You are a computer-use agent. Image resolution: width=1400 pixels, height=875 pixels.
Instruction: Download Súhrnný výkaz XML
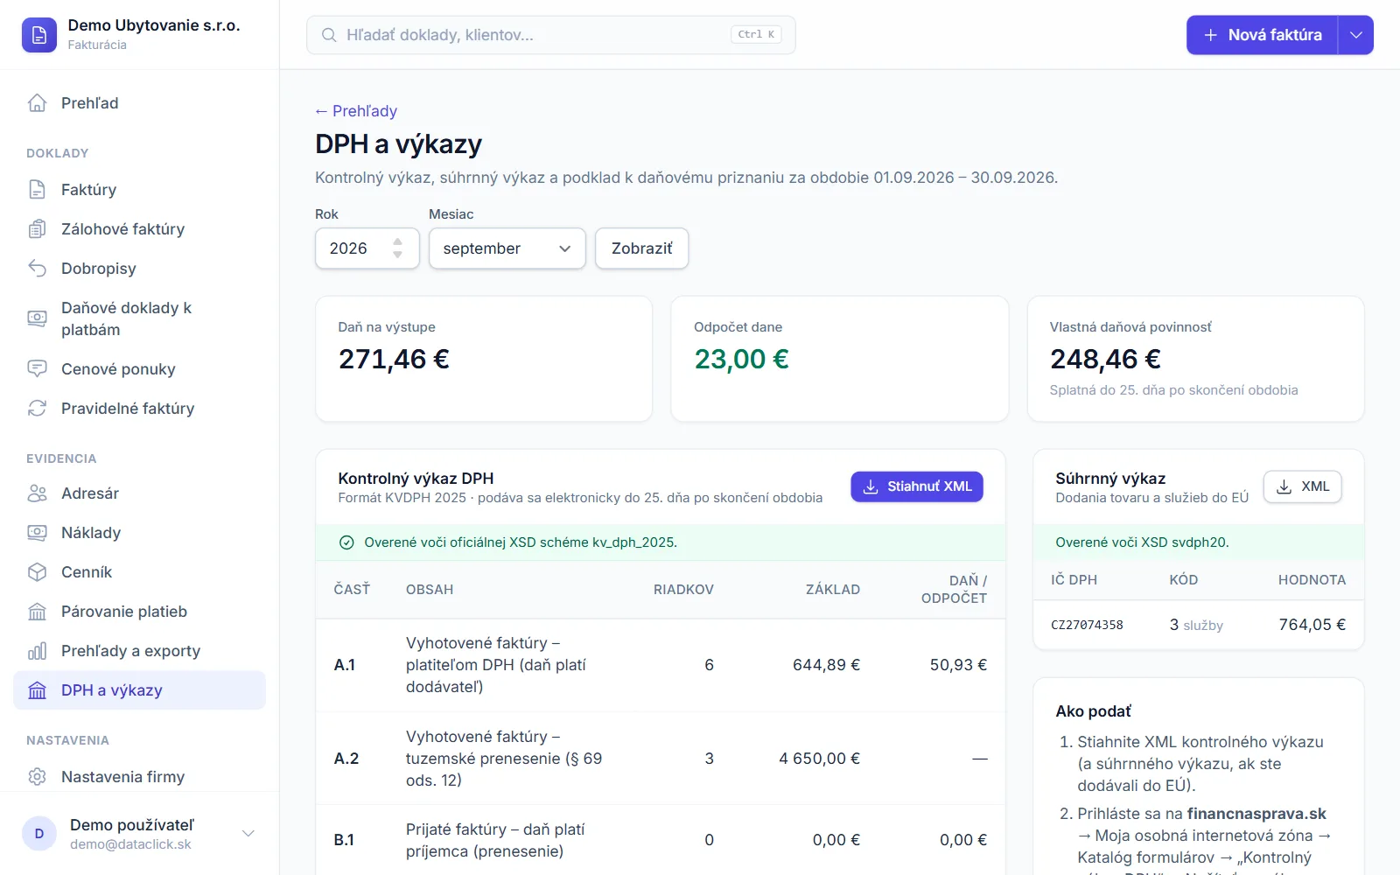pos(1303,486)
